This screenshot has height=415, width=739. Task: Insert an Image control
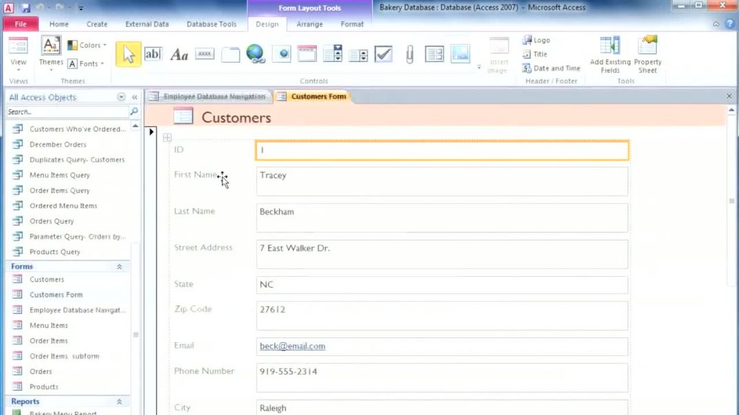(x=460, y=54)
